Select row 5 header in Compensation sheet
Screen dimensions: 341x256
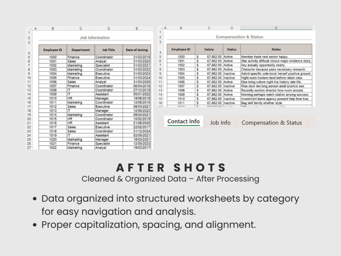[160, 57]
